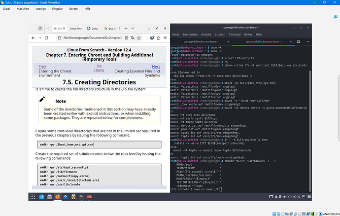The image size is (340, 216).
Task: Expand the list all tabs chevron
Action: pos(133,29)
